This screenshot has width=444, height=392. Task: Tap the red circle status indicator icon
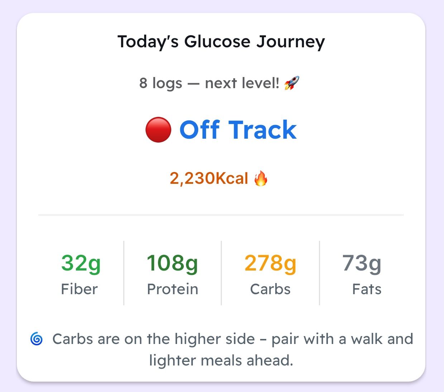(x=158, y=130)
